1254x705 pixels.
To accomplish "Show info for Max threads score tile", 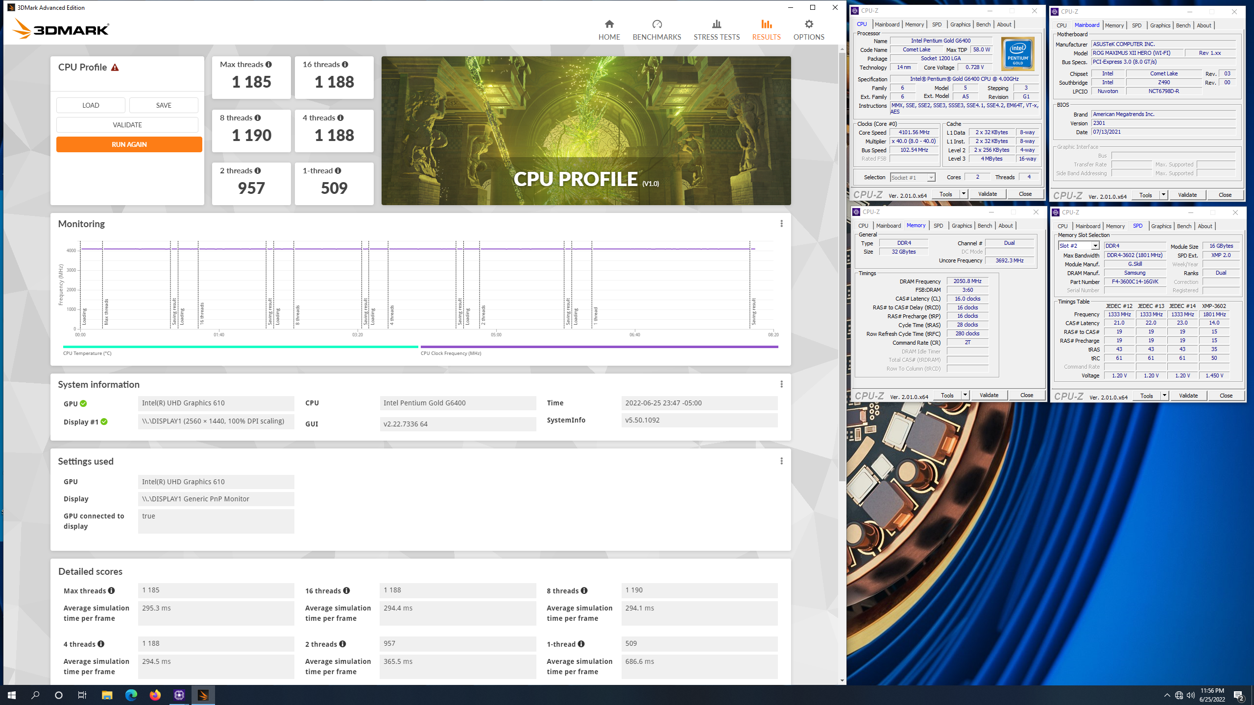I will pyautogui.click(x=268, y=65).
